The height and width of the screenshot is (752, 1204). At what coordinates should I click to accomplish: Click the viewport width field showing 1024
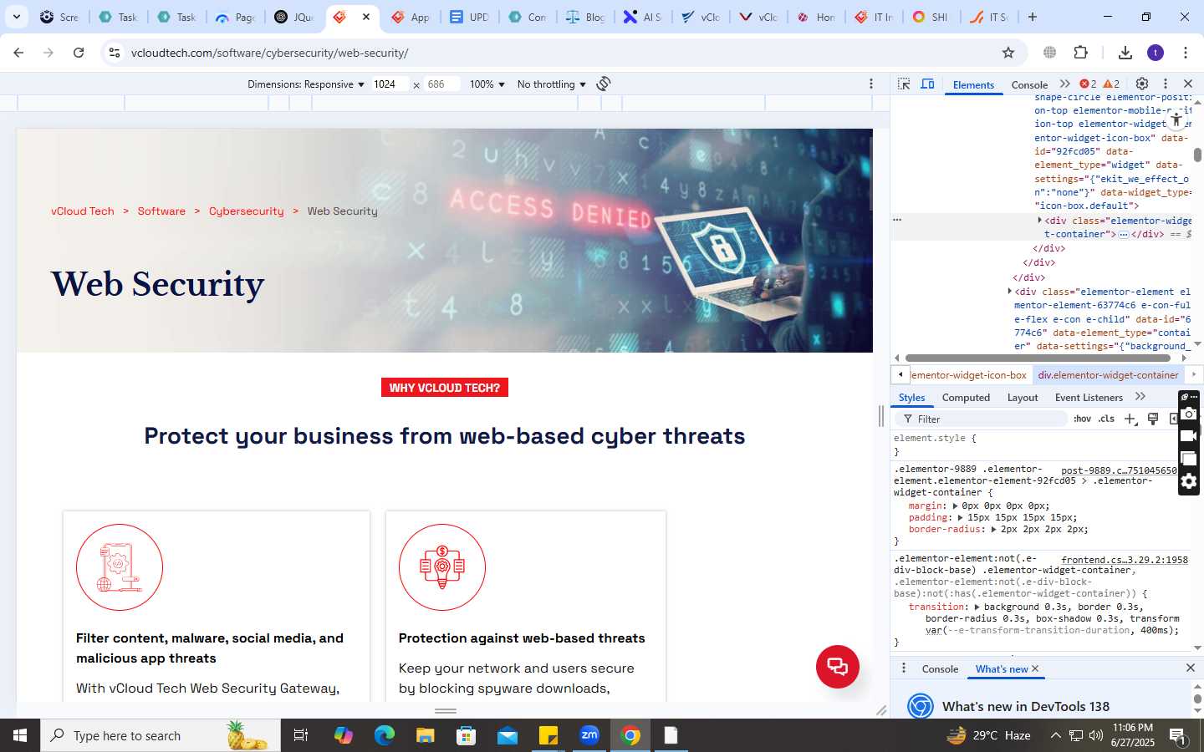tap(390, 84)
